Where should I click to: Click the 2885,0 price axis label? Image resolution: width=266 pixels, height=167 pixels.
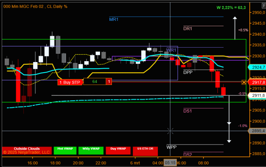pyautogui.click(x=258, y=154)
